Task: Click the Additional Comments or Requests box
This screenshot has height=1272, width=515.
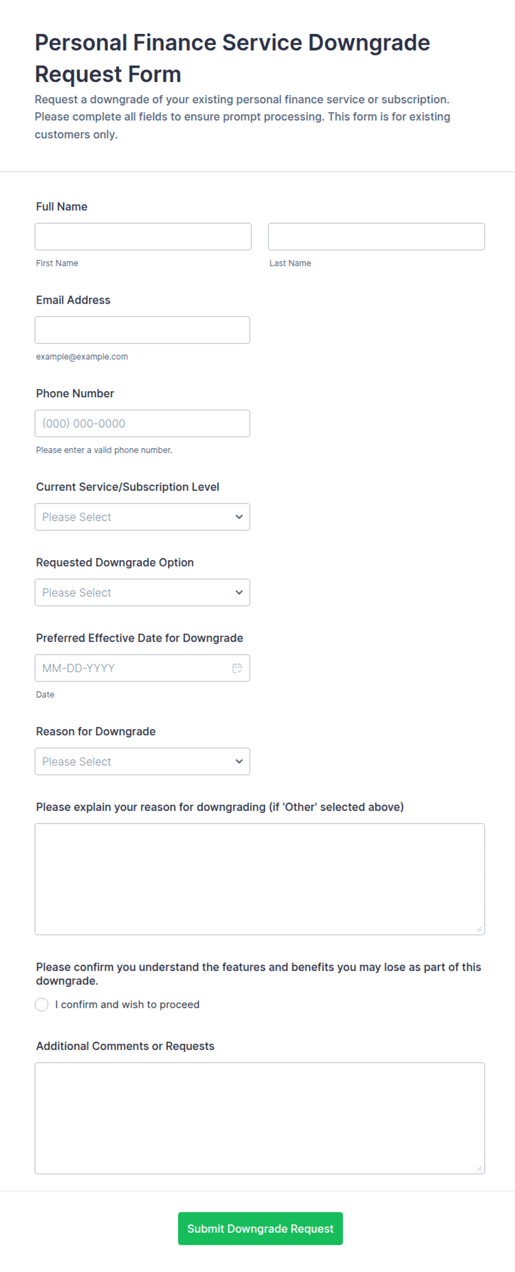Action: [x=260, y=1118]
